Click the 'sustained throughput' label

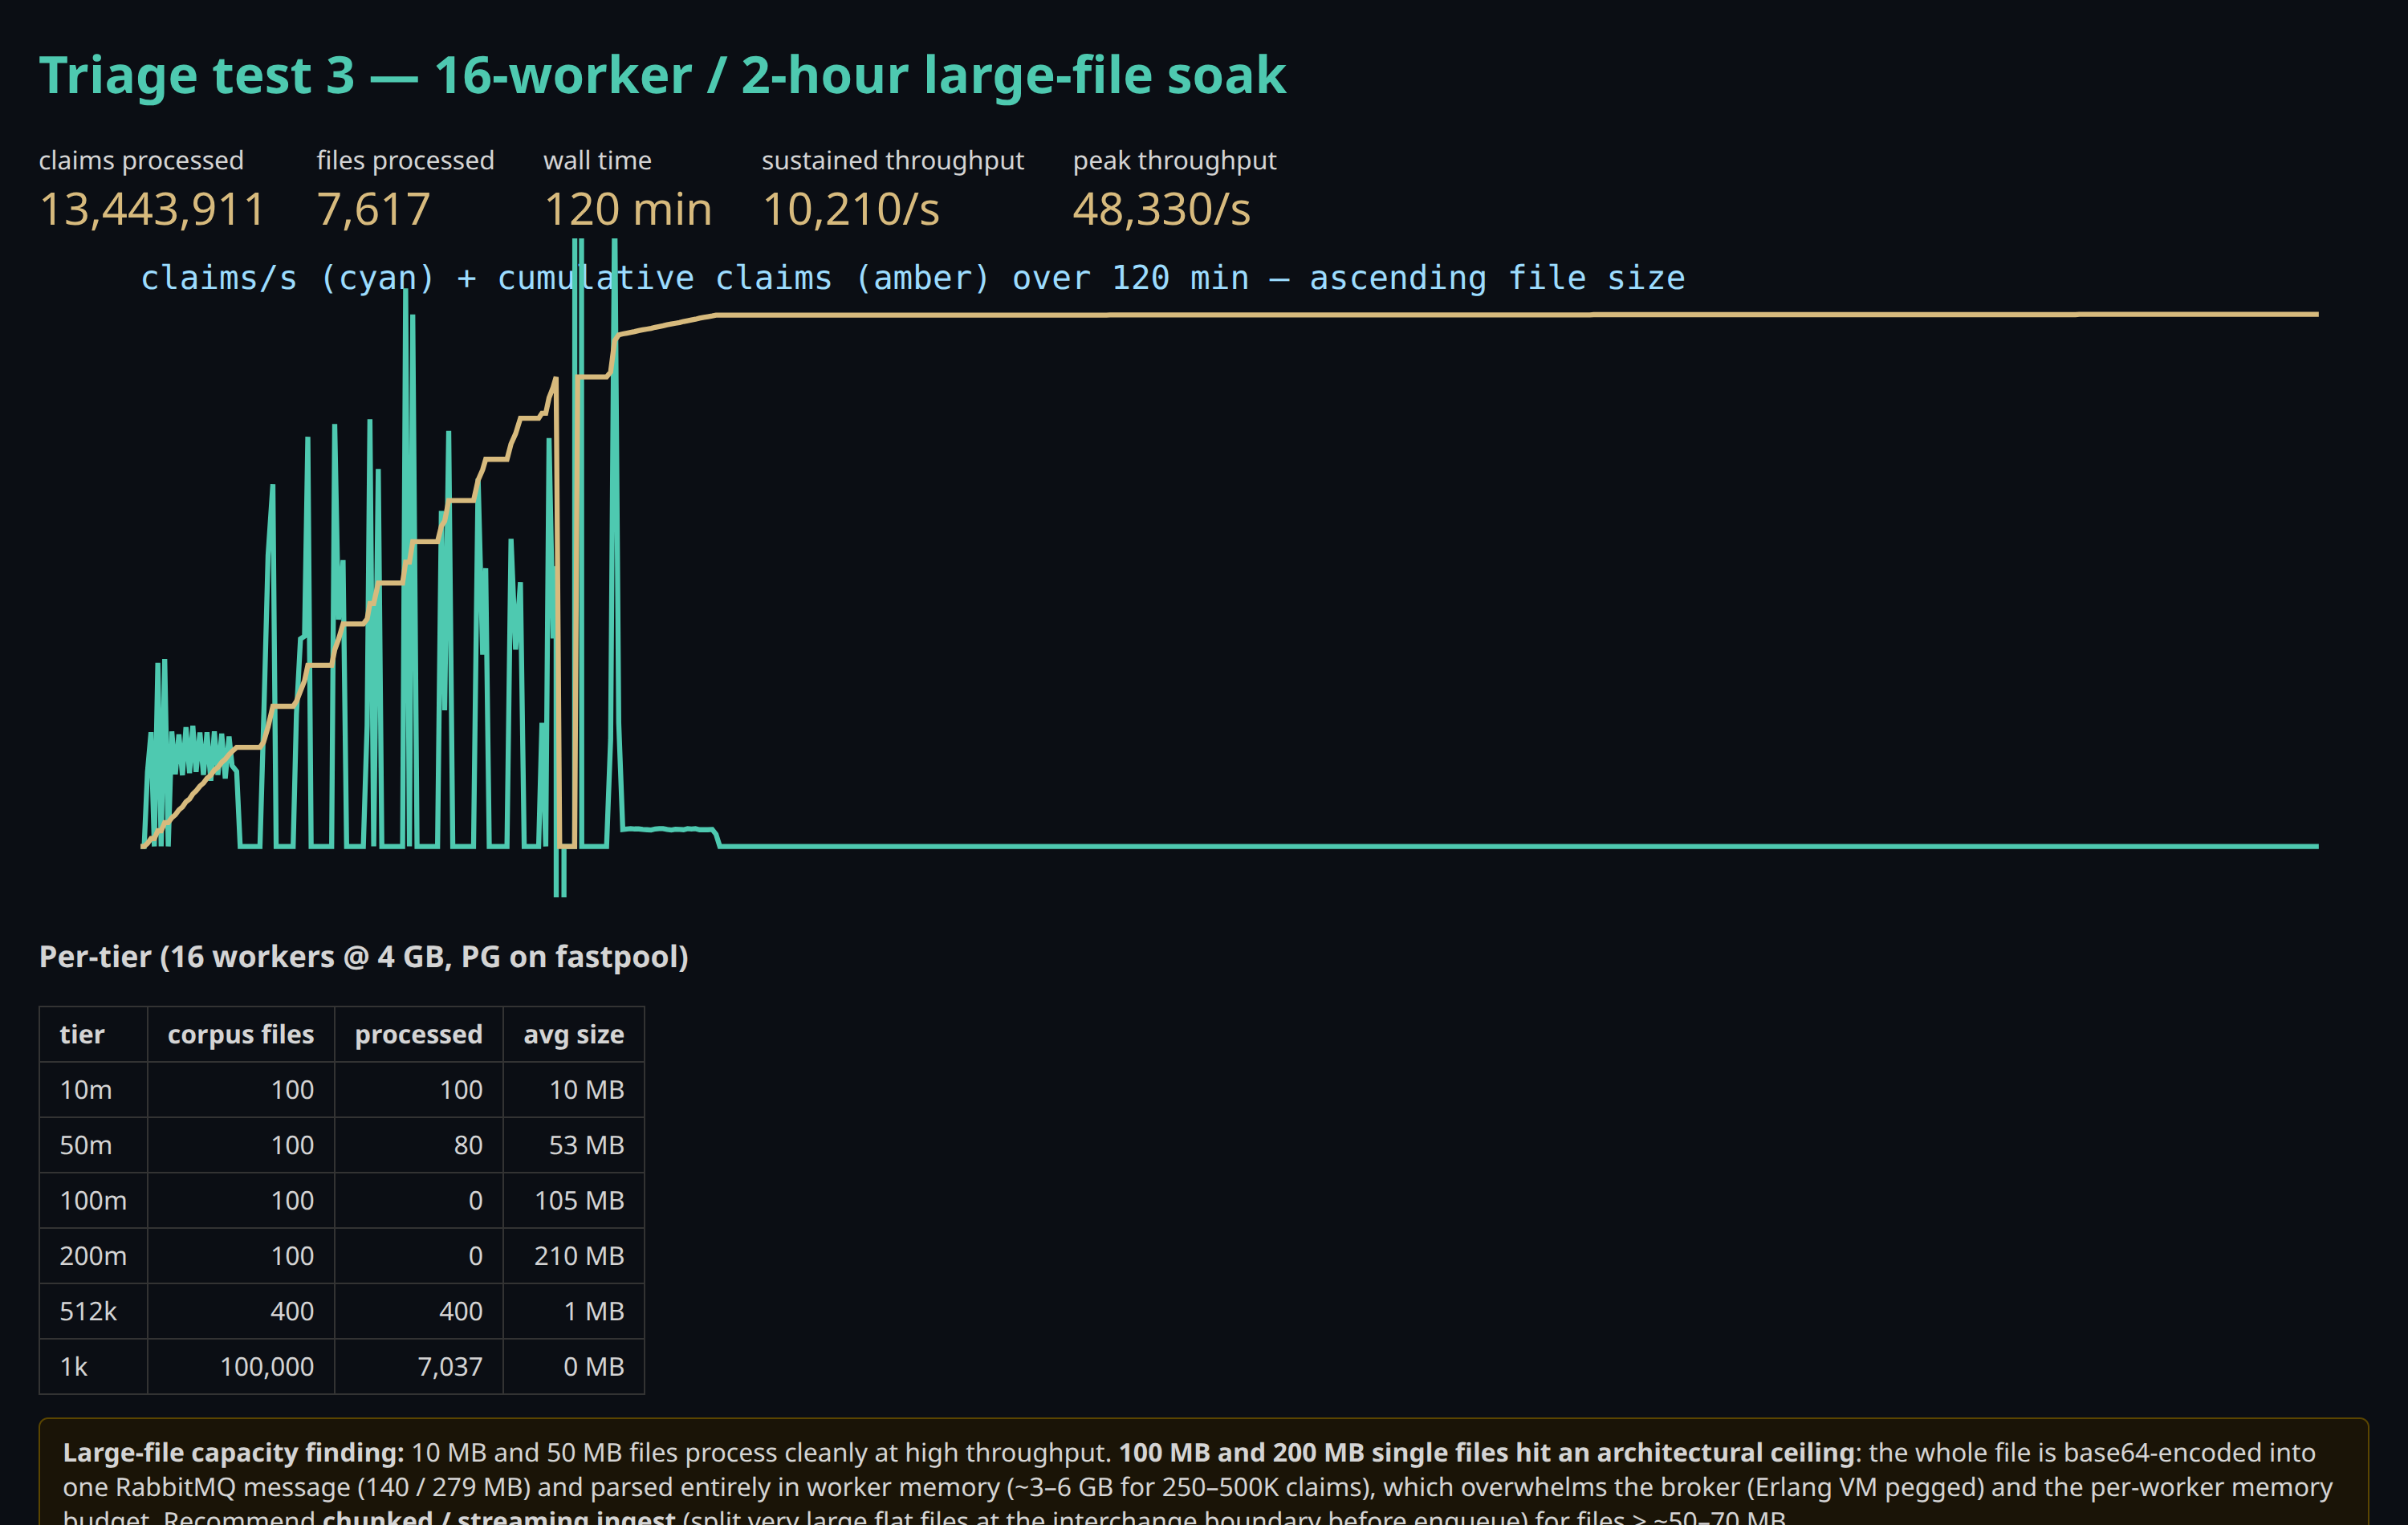coord(893,160)
